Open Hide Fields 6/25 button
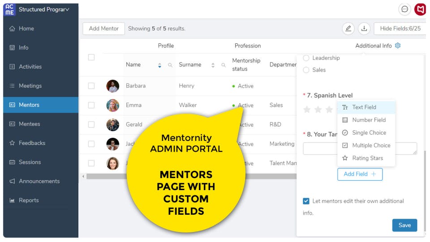The image size is (430, 242). [400, 29]
